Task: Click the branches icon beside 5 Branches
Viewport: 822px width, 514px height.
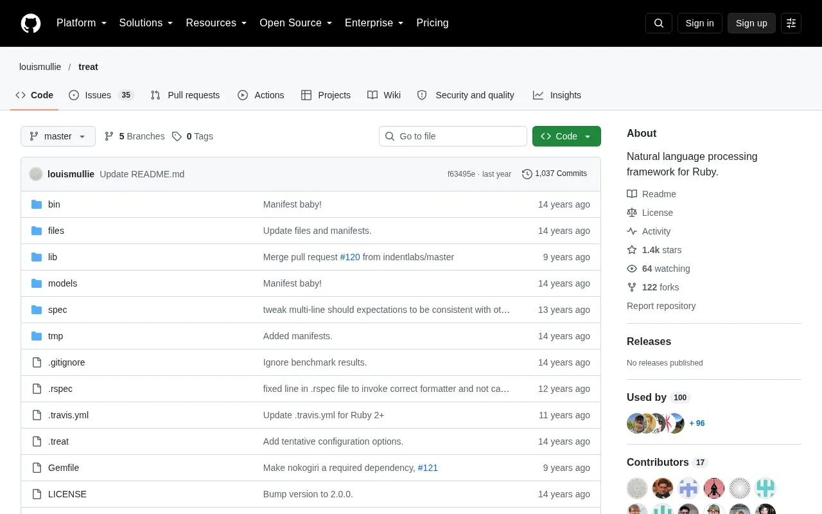Action: tap(109, 136)
